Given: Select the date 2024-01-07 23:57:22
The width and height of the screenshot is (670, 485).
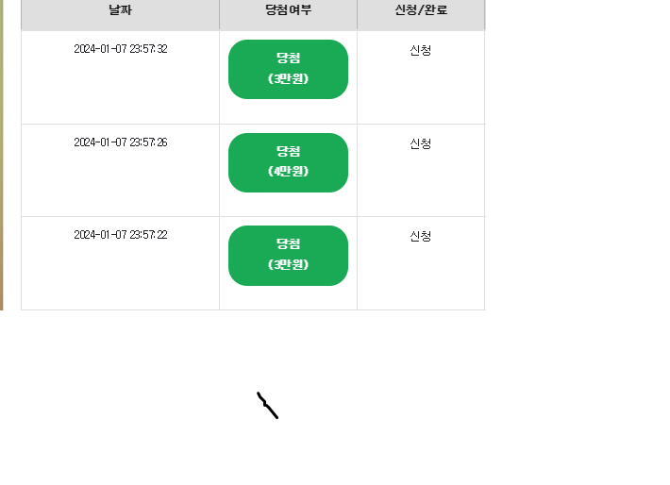Looking at the screenshot, I should [121, 235].
